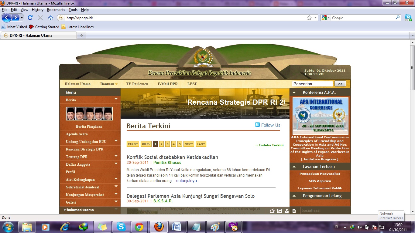
Task: Collapse the Konferensi A.P.A. panel
Action: (x=294, y=92)
